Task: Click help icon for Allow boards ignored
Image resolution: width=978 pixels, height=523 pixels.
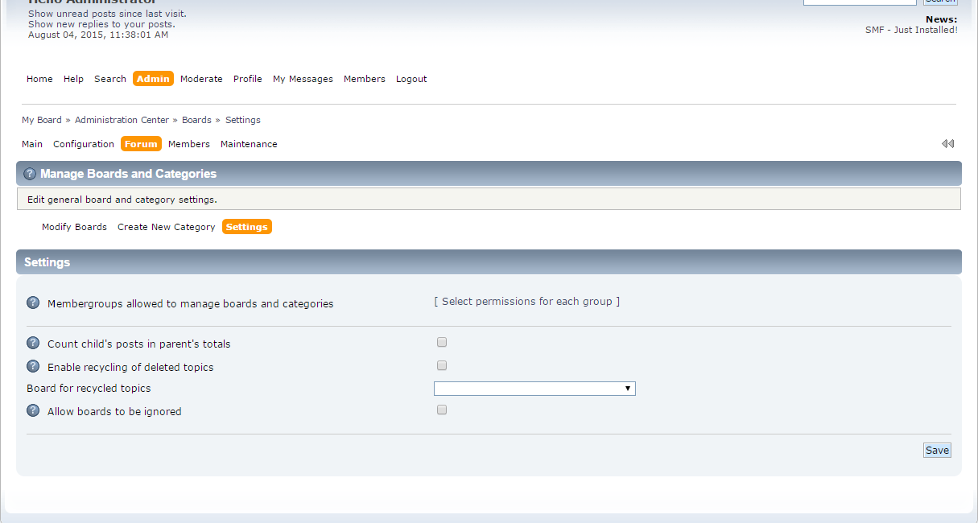Action: [33, 410]
